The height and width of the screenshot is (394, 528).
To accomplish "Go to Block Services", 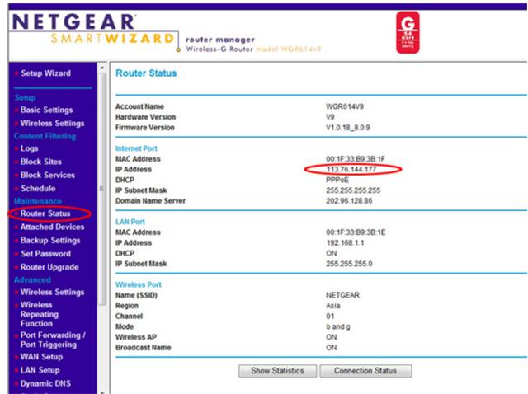I will click(48, 176).
